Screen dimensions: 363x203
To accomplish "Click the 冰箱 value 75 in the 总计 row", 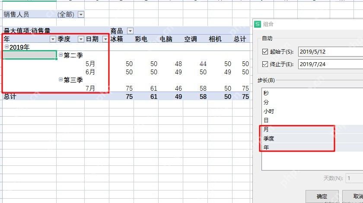I will pyautogui.click(x=129, y=96).
